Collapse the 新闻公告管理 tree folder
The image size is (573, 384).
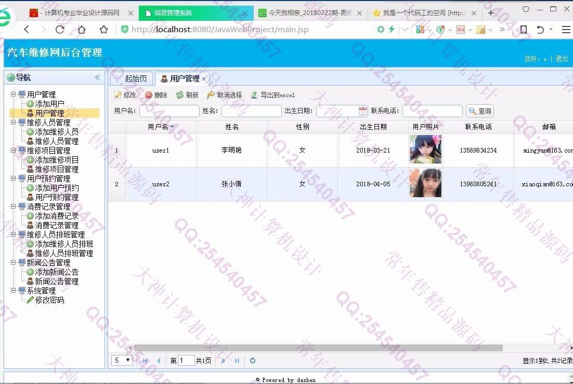tap(13, 263)
